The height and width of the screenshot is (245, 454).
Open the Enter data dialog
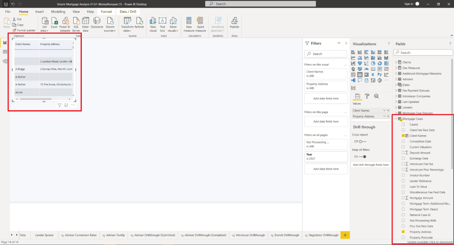[85, 25]
